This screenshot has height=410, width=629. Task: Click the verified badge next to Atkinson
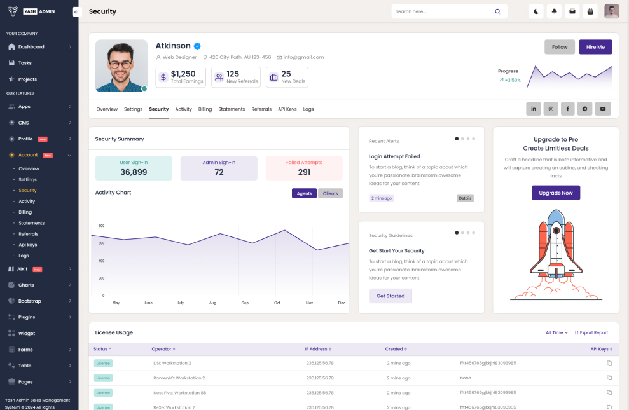pyautogui.click(x=197, y=46)
